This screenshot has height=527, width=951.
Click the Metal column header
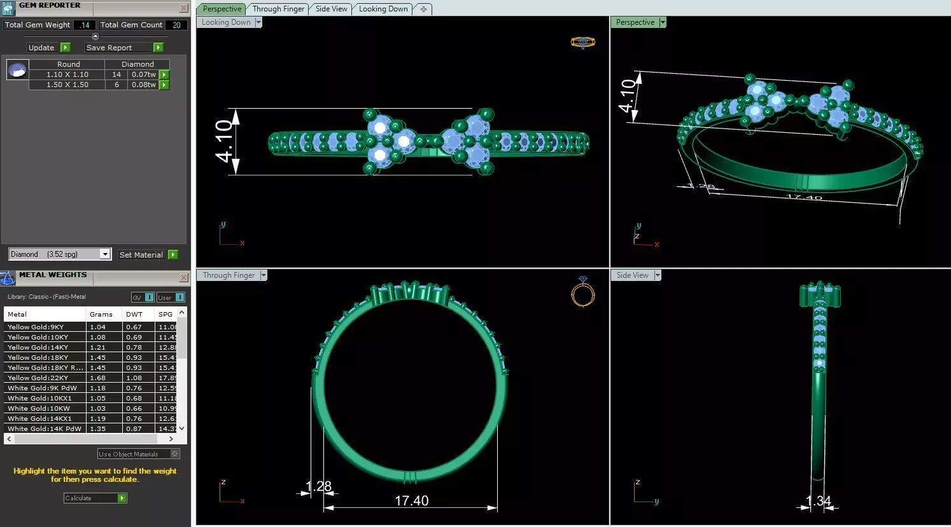45,314
